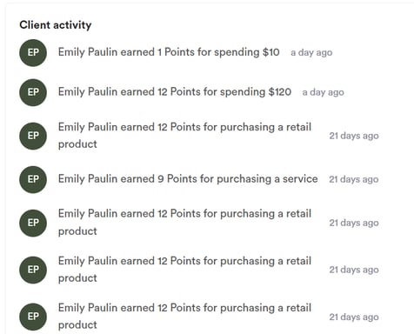414x334 pixels.
Task: Click EP avatar of retail entry above the service row
Action: click(x=33, y=136)
